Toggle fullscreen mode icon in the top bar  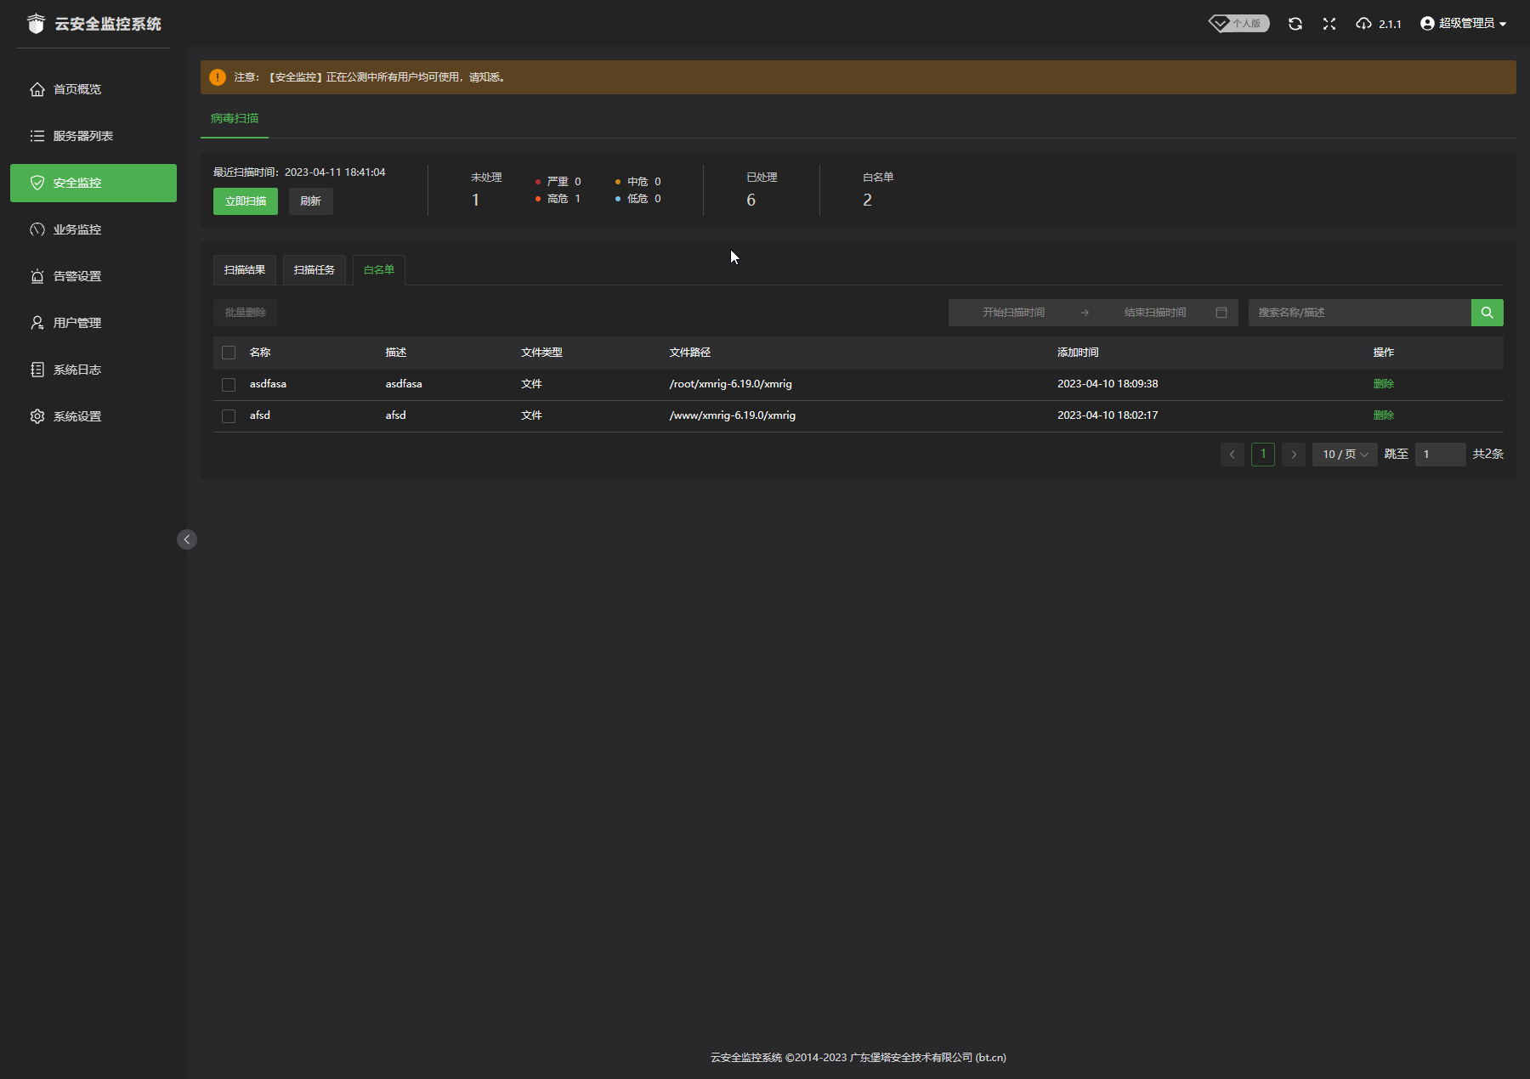click(x=1329, y=24)
